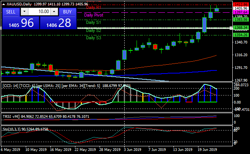Select the Daily S3 line label
Screen dimensions: 250x154
click(x=94, y=38)
